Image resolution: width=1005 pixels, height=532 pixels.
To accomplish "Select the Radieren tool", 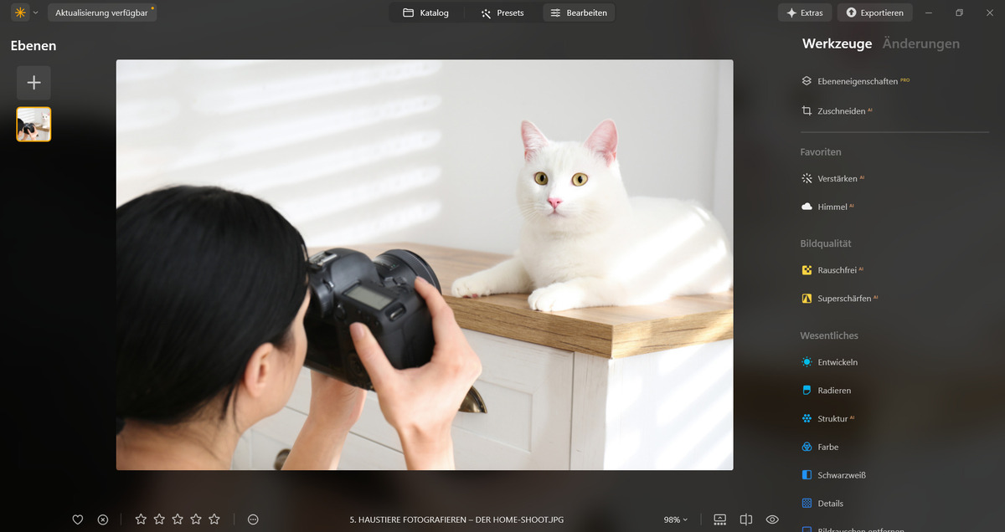I will (x=834, y=390).
